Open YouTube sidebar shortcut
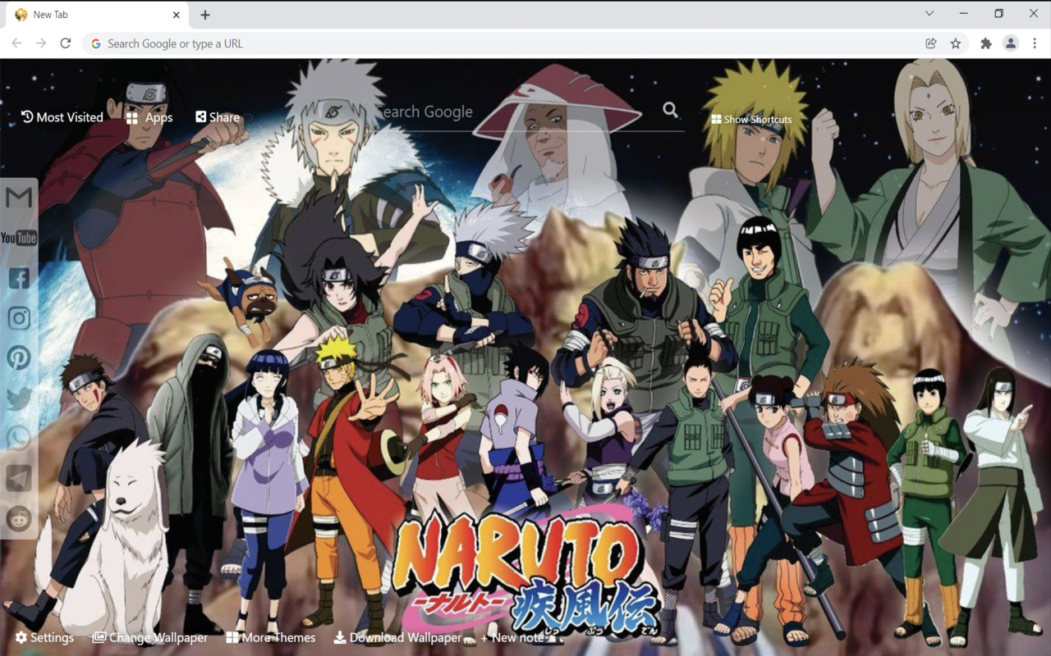 click(x=19, y=238)
